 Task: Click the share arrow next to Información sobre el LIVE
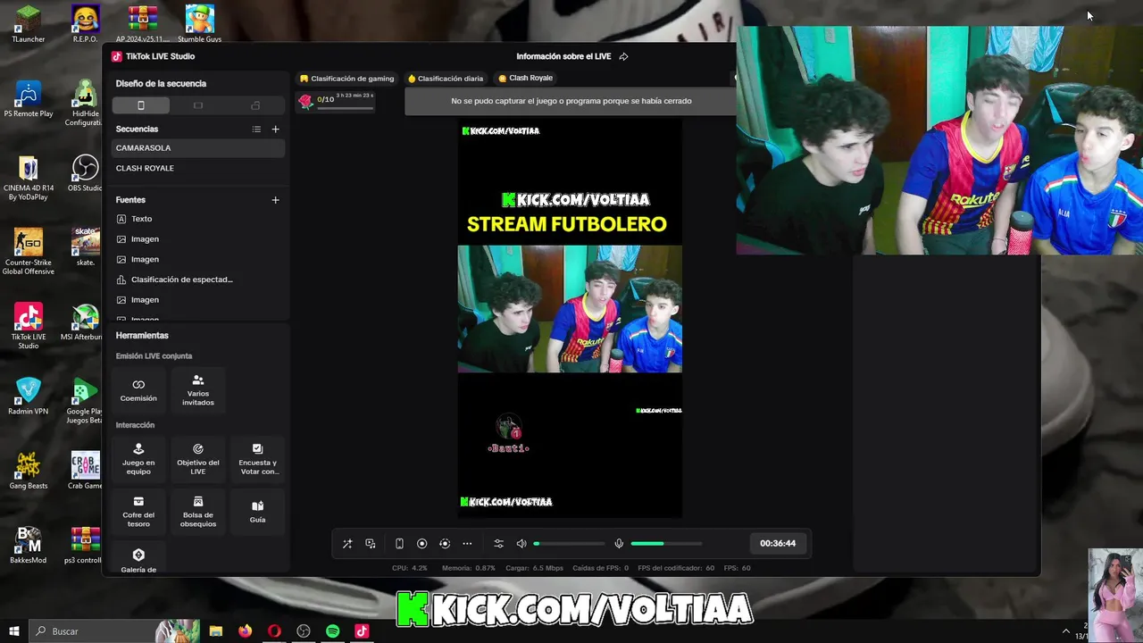point(623,56)
